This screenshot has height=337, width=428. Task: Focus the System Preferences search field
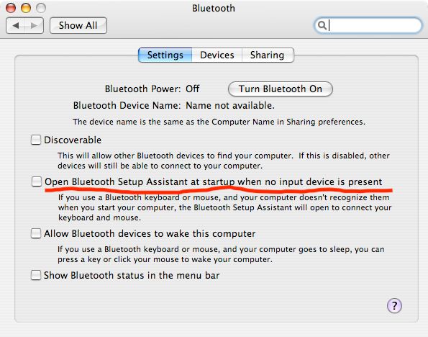coord(368,26)
